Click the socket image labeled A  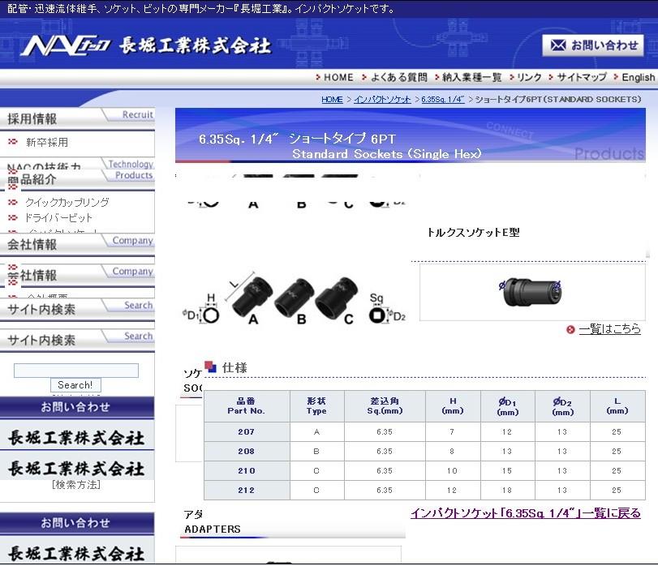click(251, 297)
